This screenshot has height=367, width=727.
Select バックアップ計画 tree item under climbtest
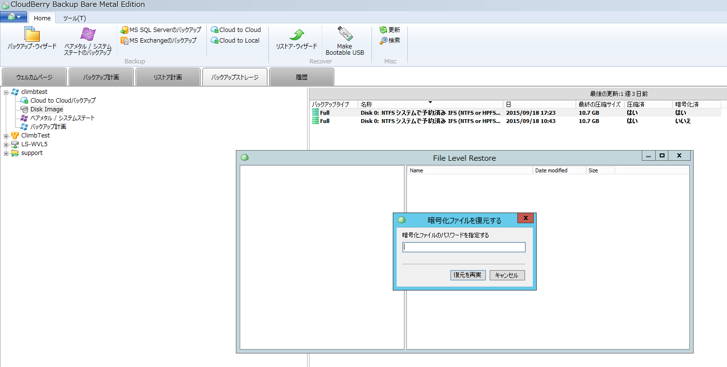pyautogui.click(x=48, y=126)
